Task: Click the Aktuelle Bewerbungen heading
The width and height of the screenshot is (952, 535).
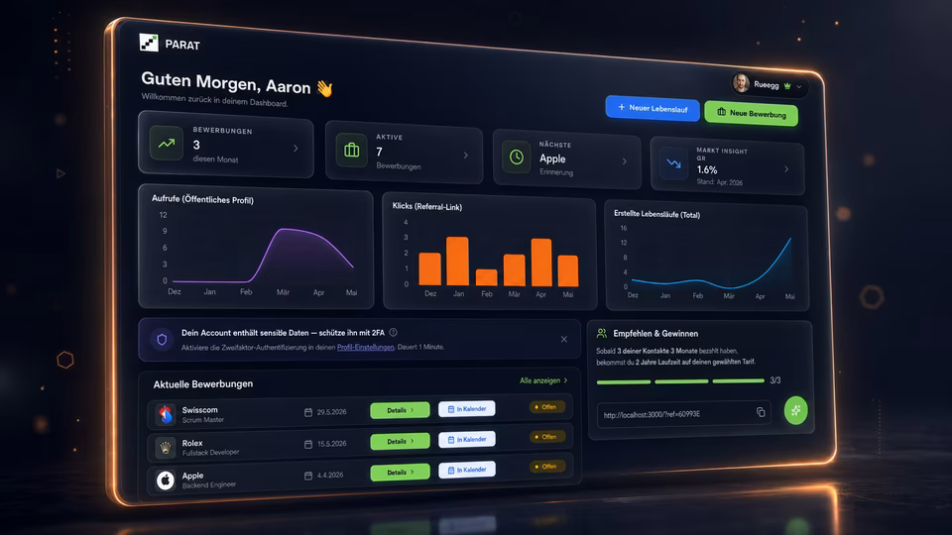Action: (202, 384)
